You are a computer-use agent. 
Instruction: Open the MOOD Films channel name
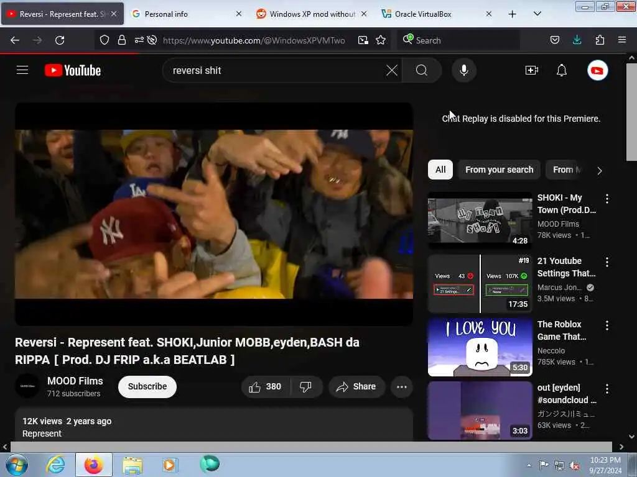pyautogui.click(x=75, y=381)
